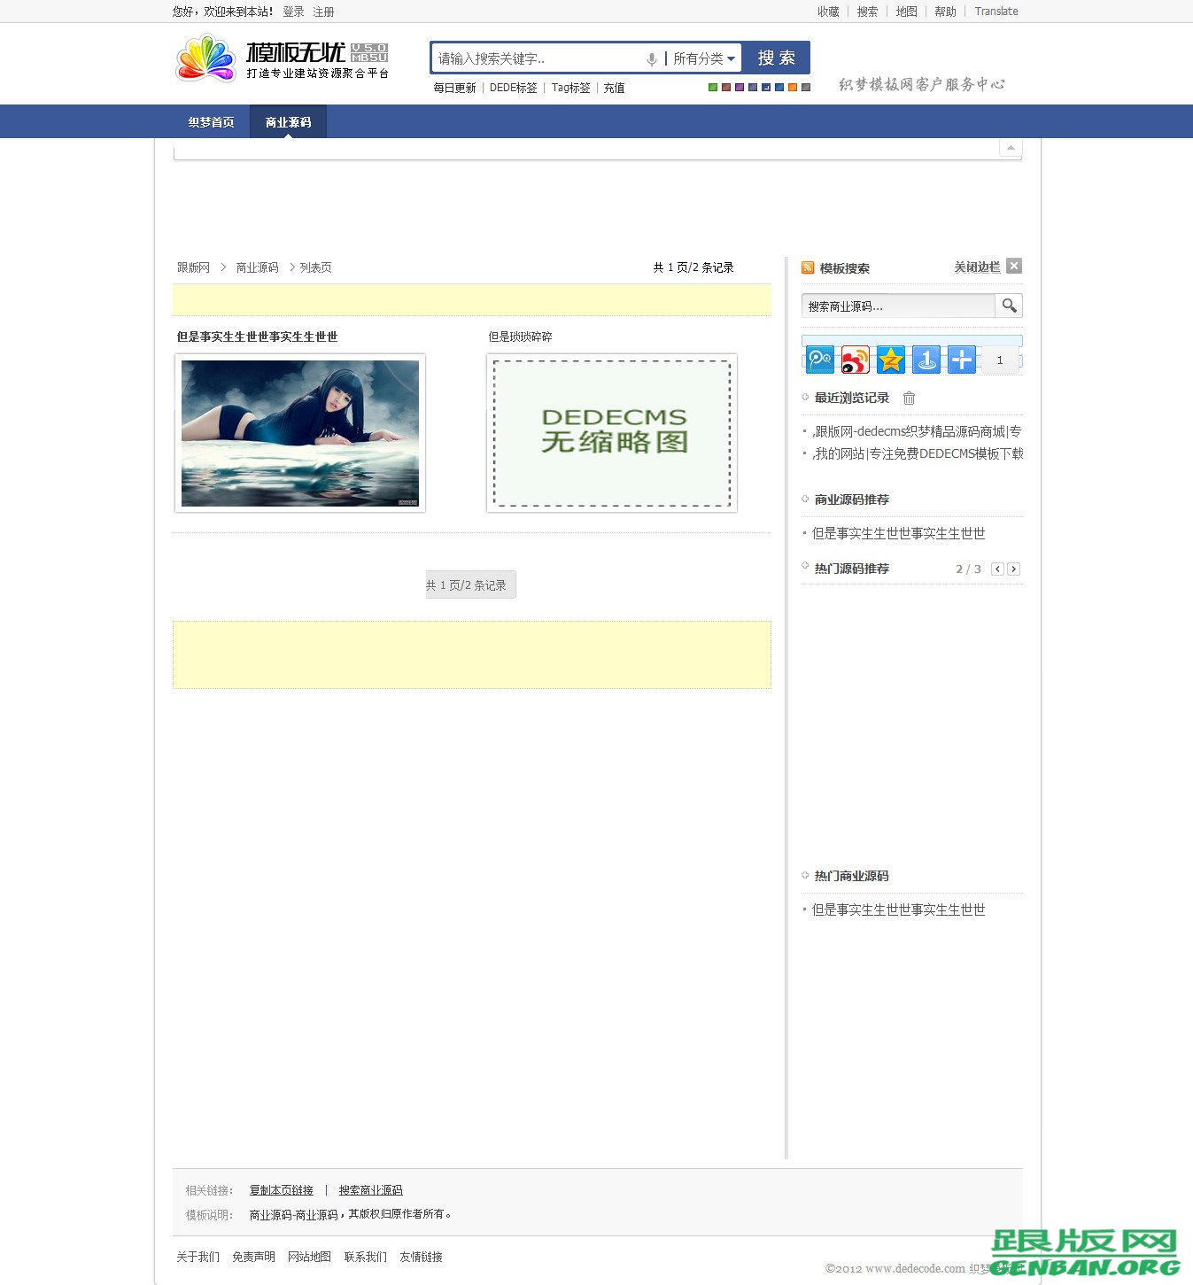Open more sharing options via plus icon
Viewport: 1193px width, 1285px height.
pyautogui.click(x=961, y=360)
